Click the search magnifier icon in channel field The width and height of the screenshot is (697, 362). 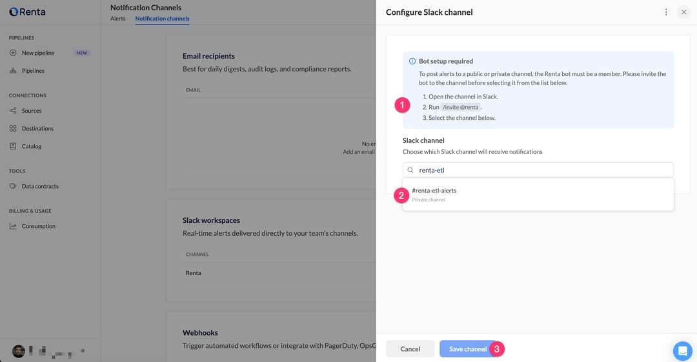[x=410, y=170]
